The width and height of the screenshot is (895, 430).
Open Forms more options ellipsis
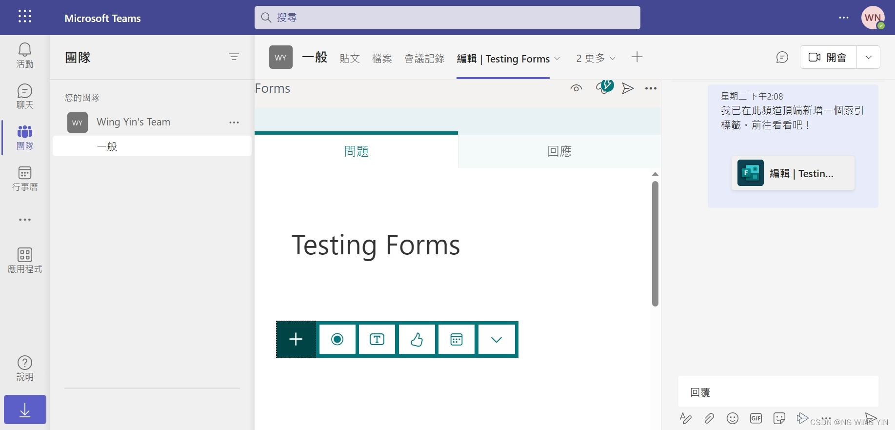pyautogui.click(x=651, y=88)
